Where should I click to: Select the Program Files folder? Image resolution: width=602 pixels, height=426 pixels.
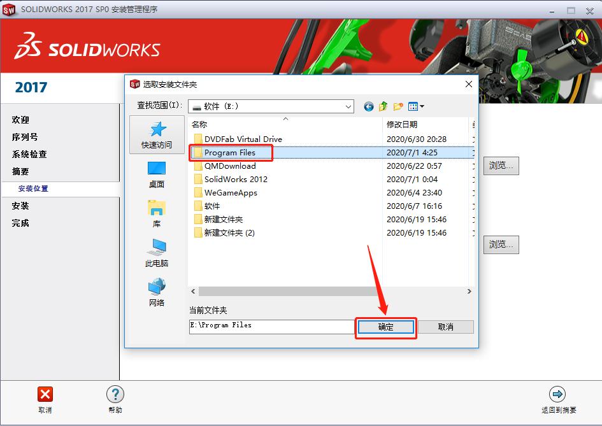point(231,153)
